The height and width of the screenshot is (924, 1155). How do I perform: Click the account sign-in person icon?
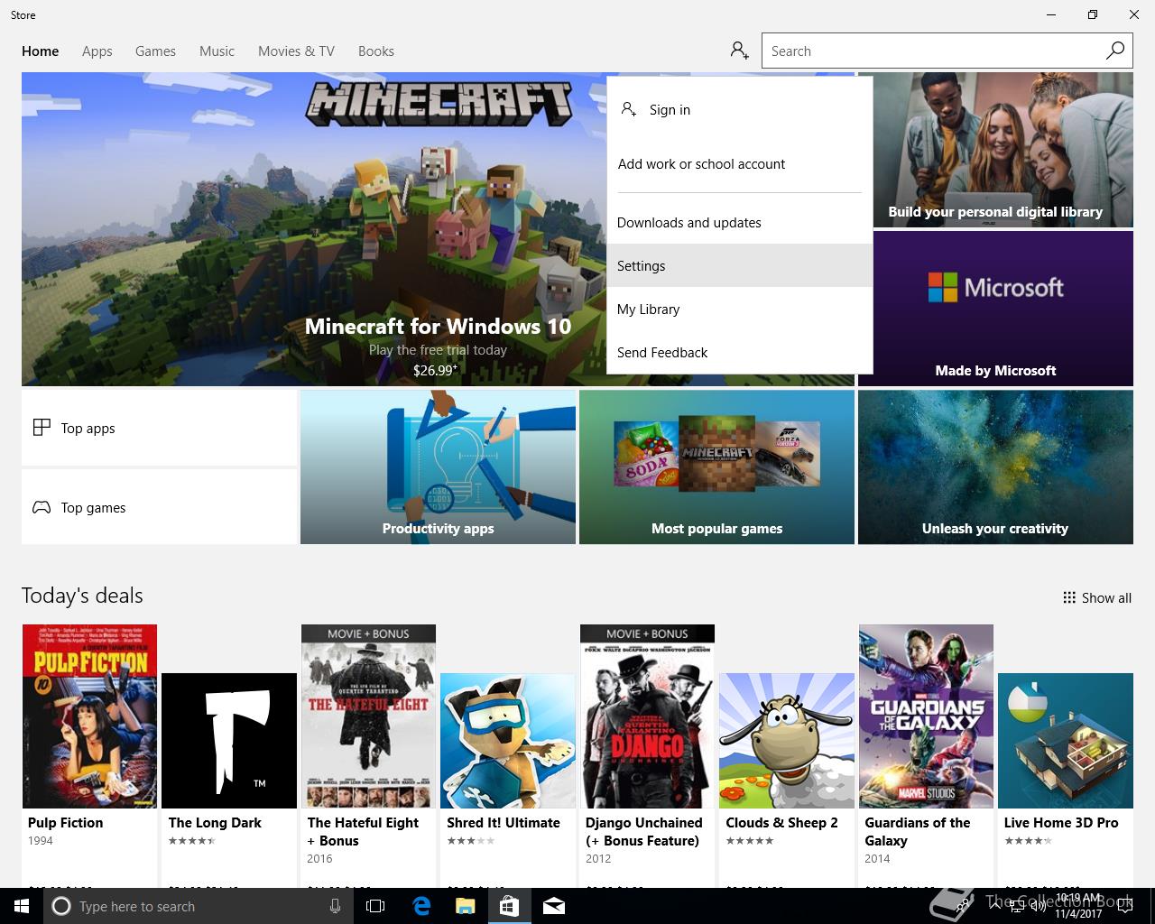tap(740, 51)
